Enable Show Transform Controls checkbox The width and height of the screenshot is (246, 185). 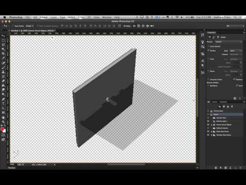tap(37, 26)
